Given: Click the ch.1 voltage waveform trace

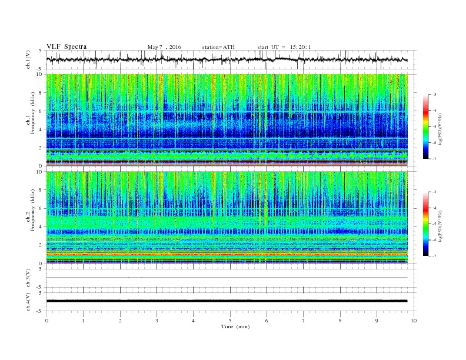Looking at the screenshot, I should click(x=227, y=59).
